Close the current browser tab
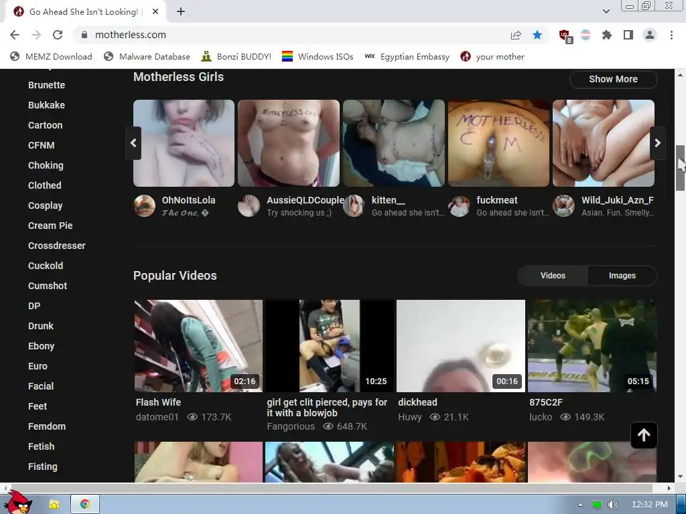686x514 pixels. click(155, 12)
